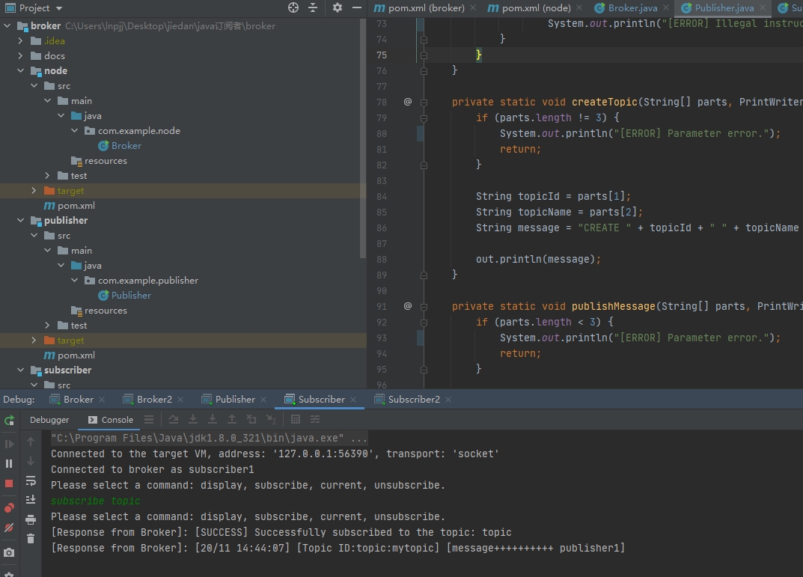
Task: Toggle Mute Breakpoints
Action: (9, 528)
